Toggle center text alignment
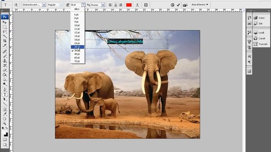The height and width of the screenshot is (152, 271). (x=116, y=5)
